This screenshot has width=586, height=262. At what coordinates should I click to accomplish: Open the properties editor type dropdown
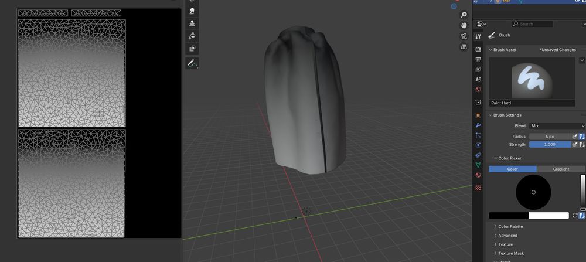coord(481,24)
